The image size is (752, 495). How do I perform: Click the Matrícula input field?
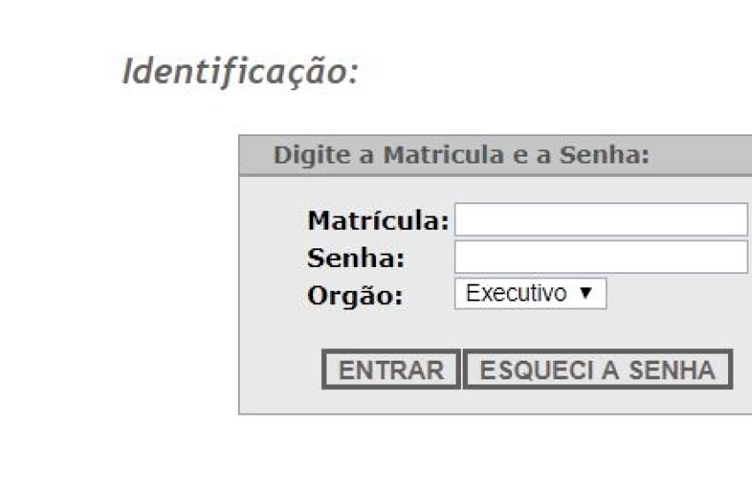click(x=601, y=220)
